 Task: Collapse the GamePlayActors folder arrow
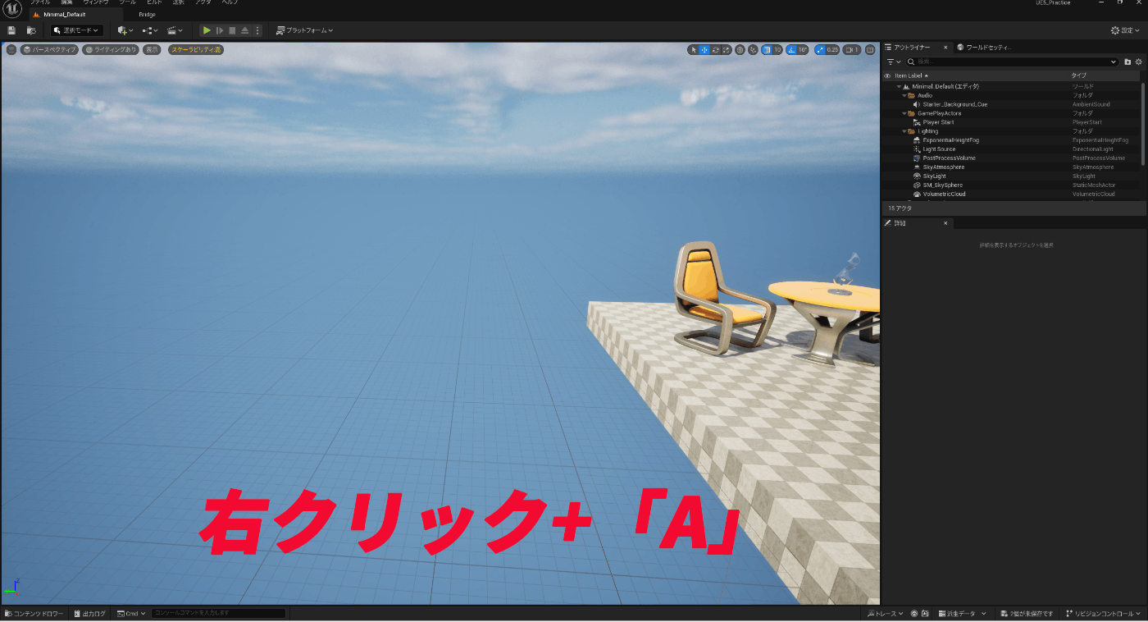[904, 113]
